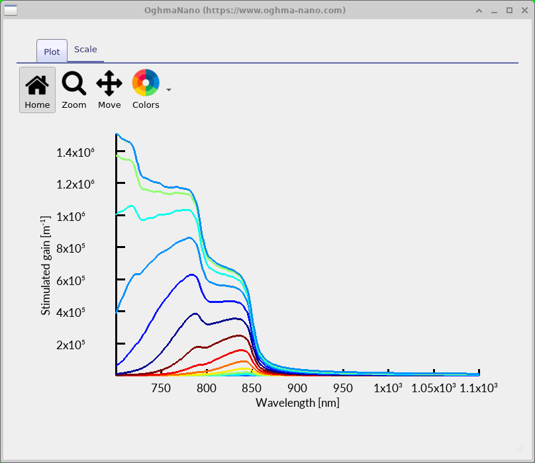The image size is (535, 463).
Task: Click the 1.4x10⁶ y-axis tick label
Action: [x=75, y=152]
